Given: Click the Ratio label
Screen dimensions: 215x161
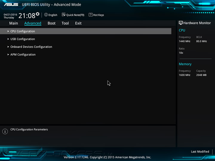Looking at the screenshot, I should (x=182, y=49).
